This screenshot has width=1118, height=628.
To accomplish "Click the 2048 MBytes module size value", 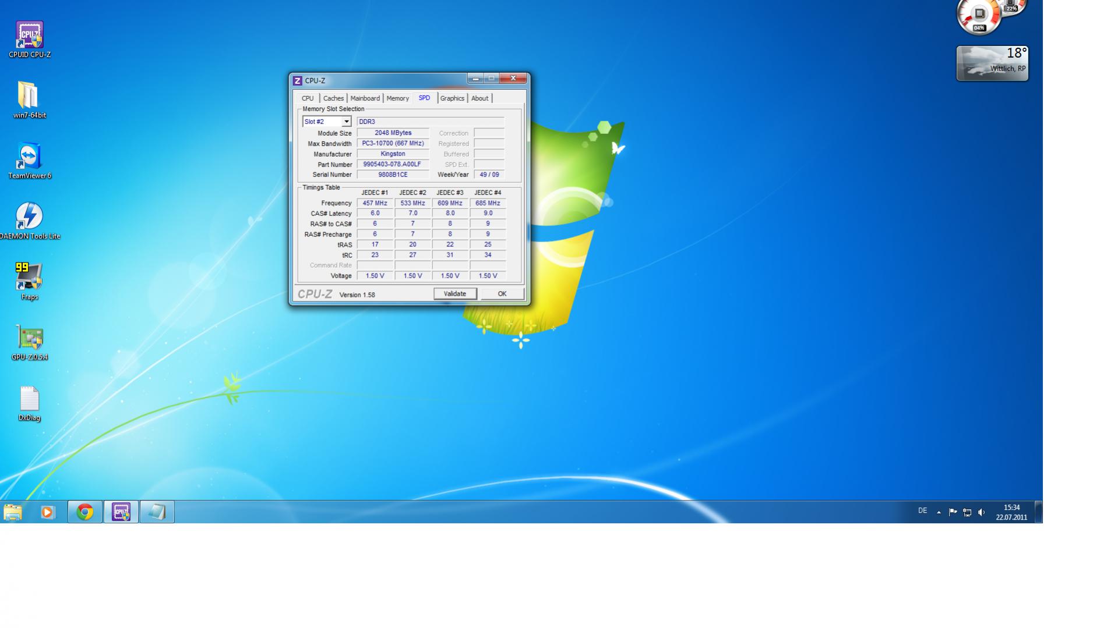I will pos(393,133).
